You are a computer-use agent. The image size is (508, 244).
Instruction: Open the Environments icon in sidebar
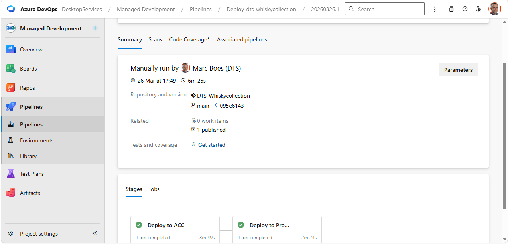click(11, 140)
